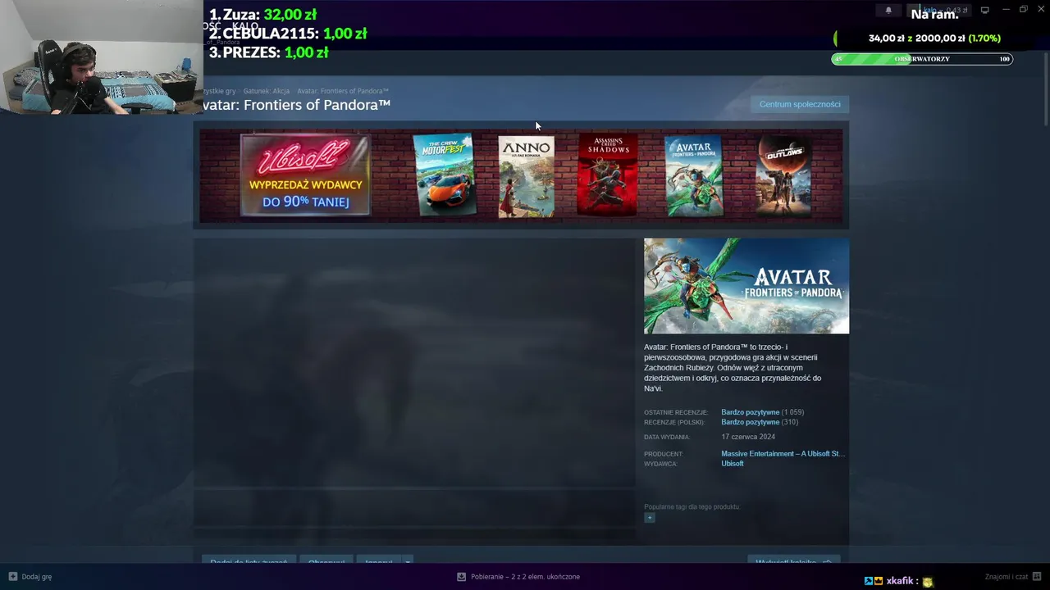Click the CEBULA2115 1,00 zł donor entry
Image resolution: width=1050 pixels, height=590 pixels.
coord(288,34)
